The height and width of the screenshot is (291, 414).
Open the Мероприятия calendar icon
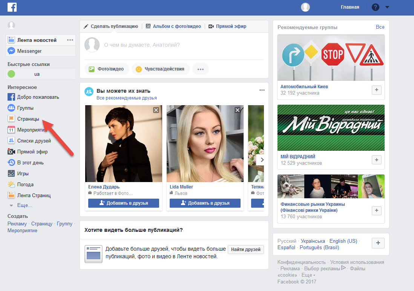click(11, 130)
